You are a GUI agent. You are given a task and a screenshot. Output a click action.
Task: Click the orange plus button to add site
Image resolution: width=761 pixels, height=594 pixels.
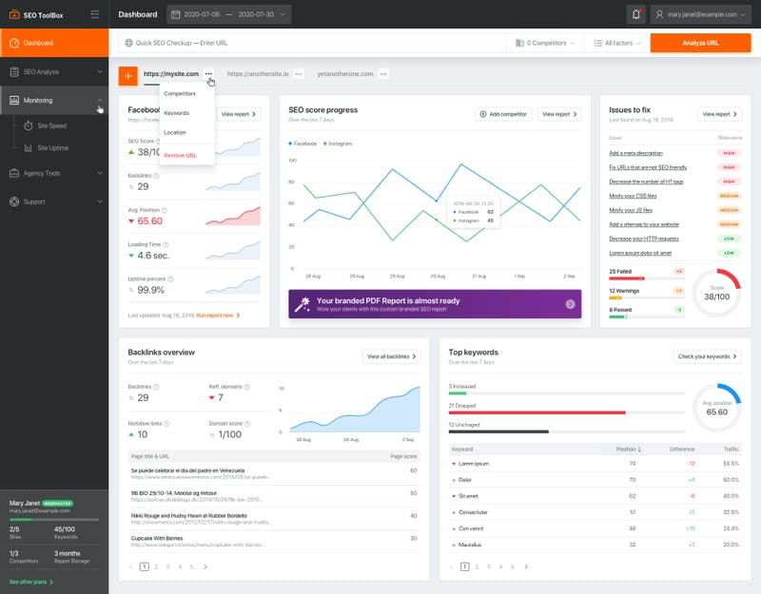click(127, 74)
